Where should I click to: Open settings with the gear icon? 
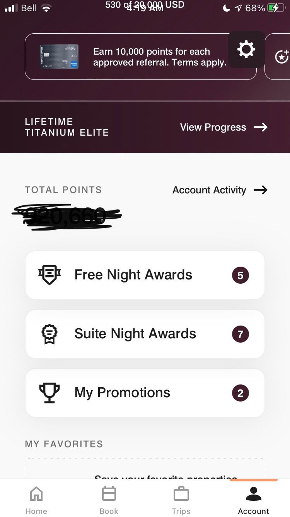click(x=246, y=50)
